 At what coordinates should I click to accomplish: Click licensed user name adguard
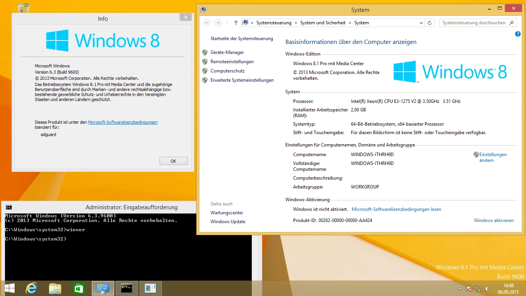point(49,135)
